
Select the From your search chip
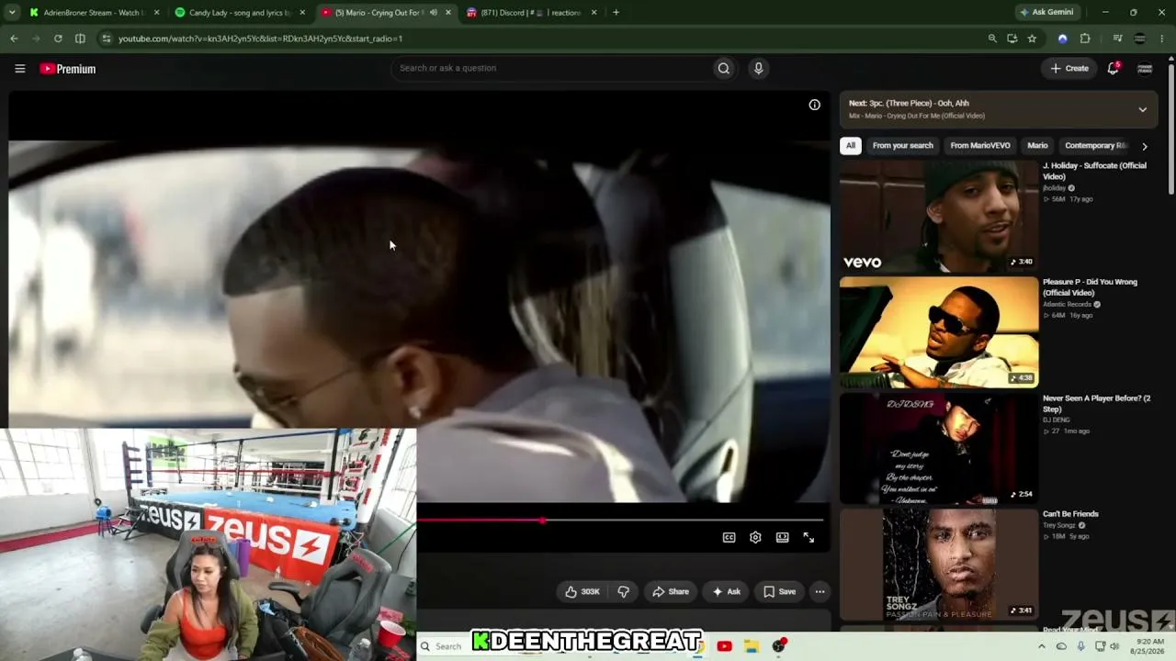pyautogui.click(x=902, y=146)
